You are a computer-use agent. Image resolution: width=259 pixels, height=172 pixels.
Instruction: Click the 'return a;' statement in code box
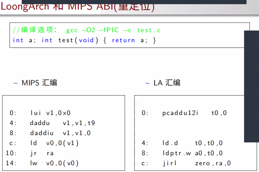(x=129, y=40)
